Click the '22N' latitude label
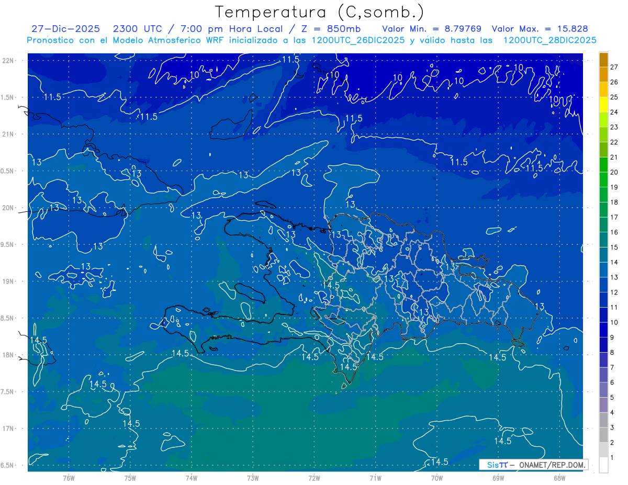 (x=8, y=60)
